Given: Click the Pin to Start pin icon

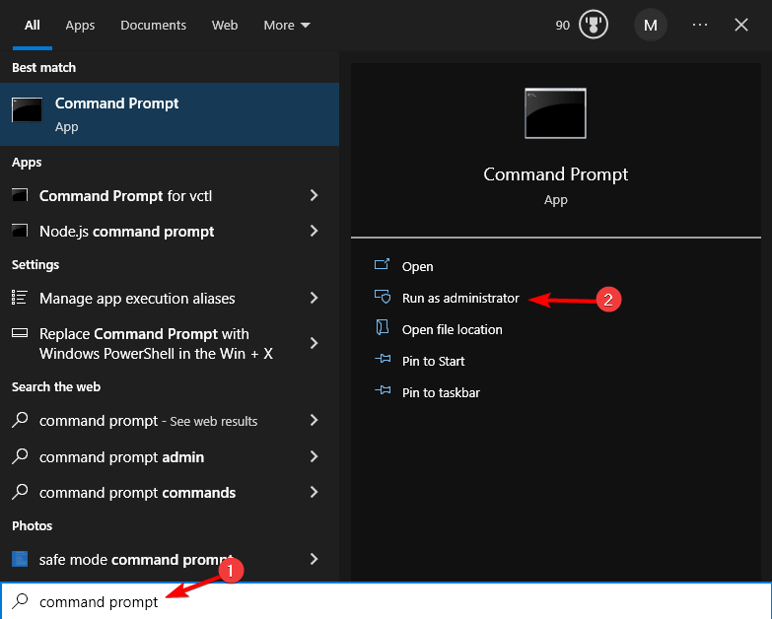Looking at the screenshot, I should pyautogui.click(x=383, y=361).
